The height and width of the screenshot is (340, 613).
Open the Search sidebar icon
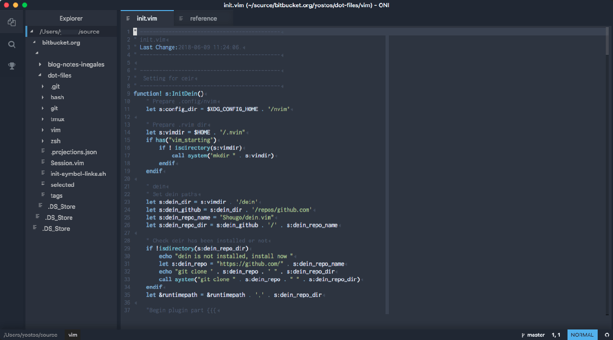(12, 45)
